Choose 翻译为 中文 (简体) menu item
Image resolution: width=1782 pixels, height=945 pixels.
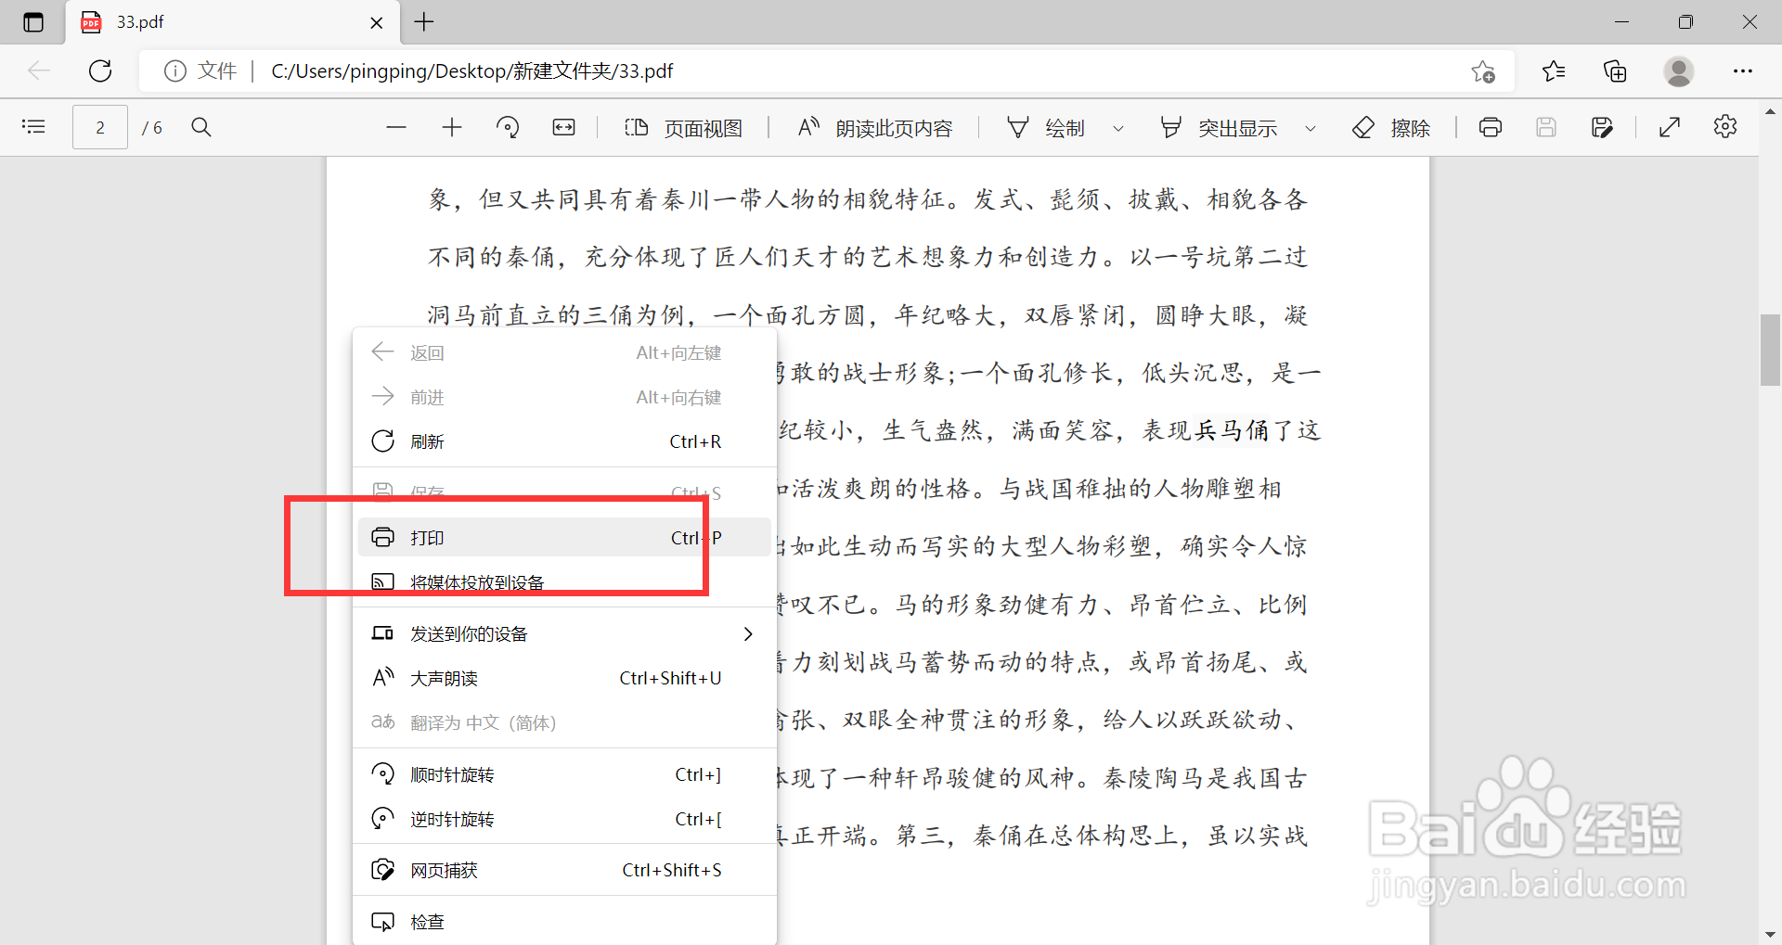coord(564,722)
